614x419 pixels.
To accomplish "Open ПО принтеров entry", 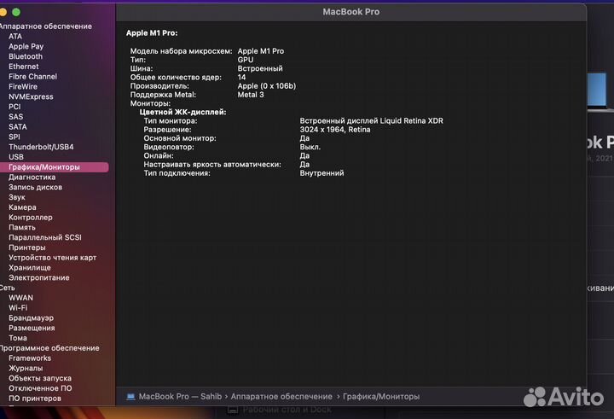I will 35,399.
